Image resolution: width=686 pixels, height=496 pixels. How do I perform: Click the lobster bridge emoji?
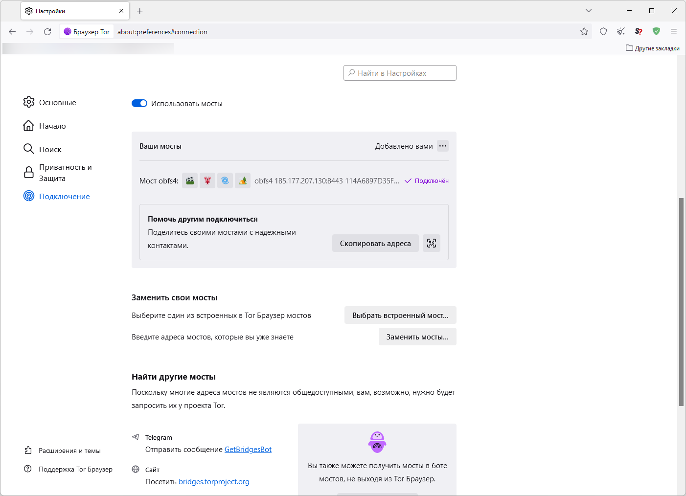click(x=207, y=180)
